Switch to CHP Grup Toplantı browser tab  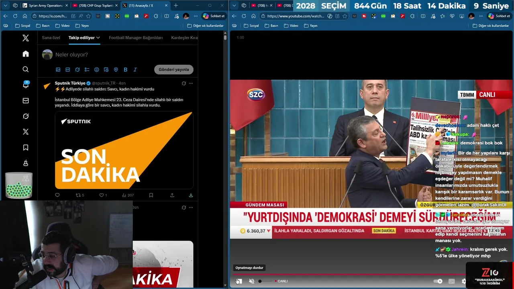point(95,5)
